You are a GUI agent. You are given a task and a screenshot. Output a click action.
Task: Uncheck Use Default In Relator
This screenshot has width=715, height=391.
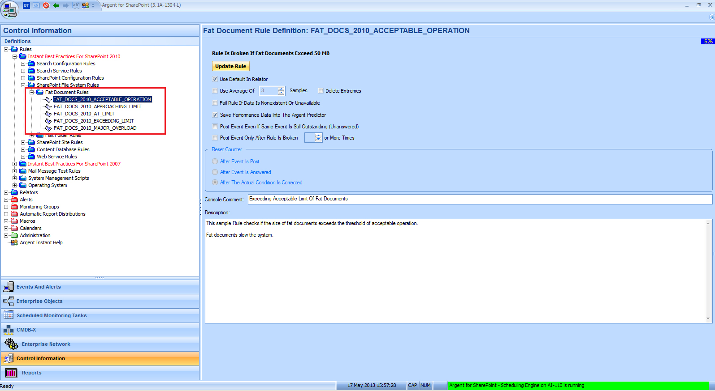coord(215,79)
